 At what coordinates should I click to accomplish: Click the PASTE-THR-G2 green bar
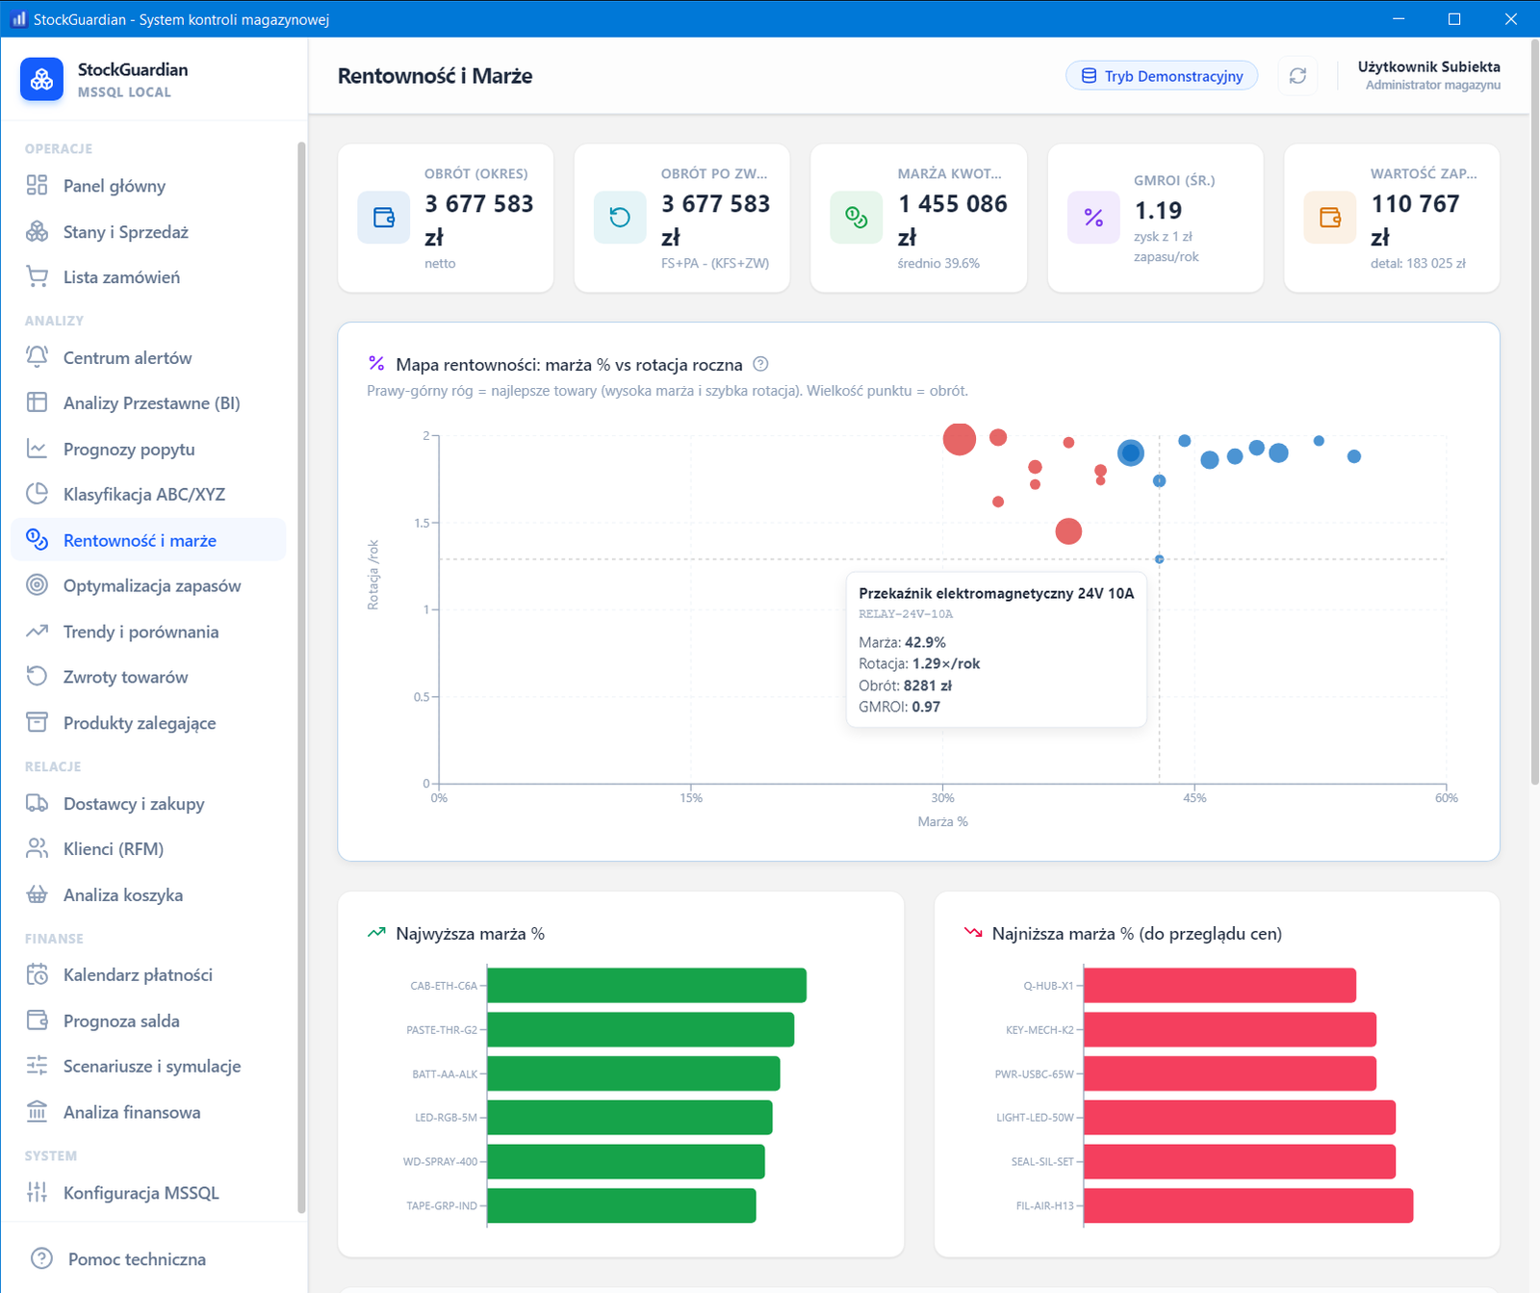[641, 1030]
